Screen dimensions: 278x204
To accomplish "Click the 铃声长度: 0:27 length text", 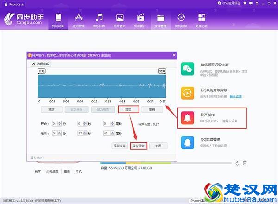I will tap(149, 124).
